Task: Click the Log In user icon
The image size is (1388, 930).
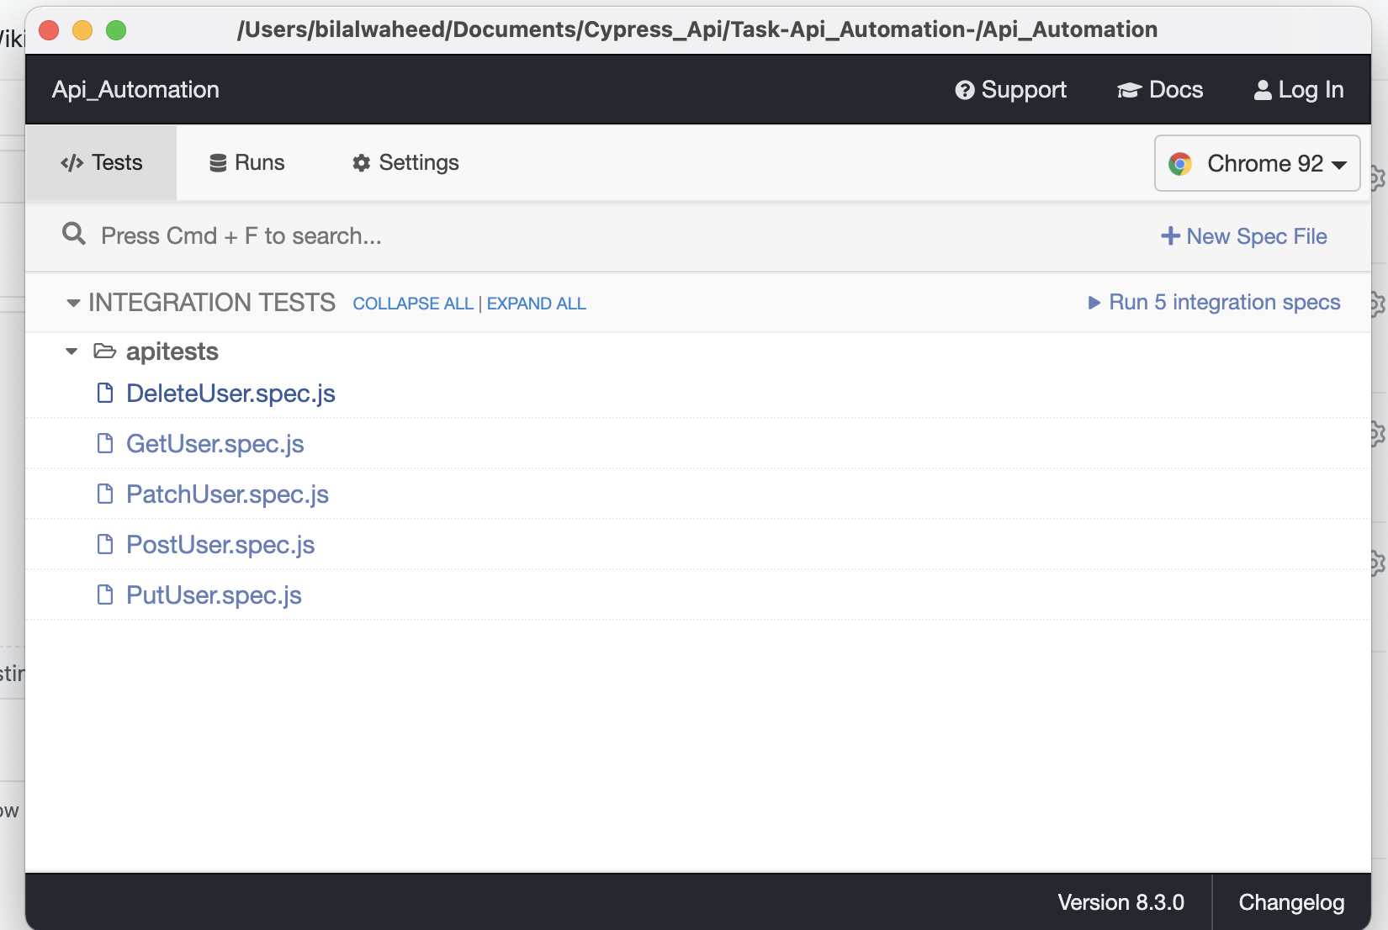Action: 1263,90
